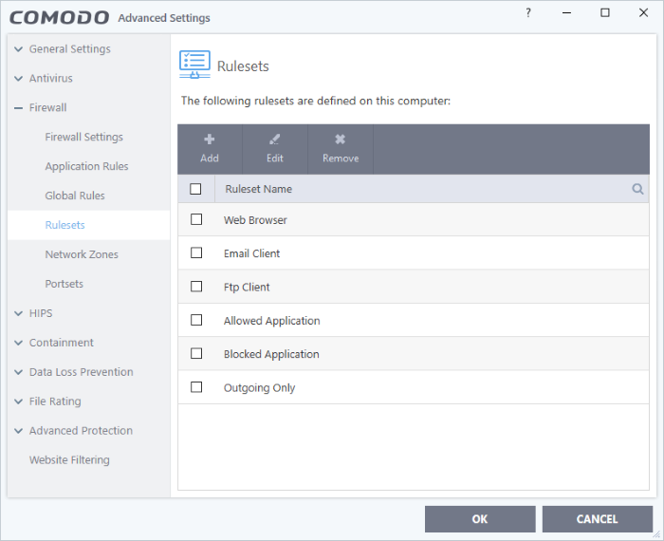Check the Blocked Application ruleset checkbox
The width and height of the screenshot is (664, 541).
click(196, 353)
